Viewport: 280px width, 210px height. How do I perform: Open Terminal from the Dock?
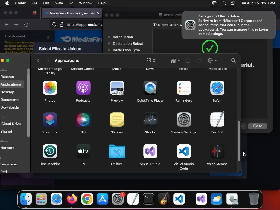(148, 199)
